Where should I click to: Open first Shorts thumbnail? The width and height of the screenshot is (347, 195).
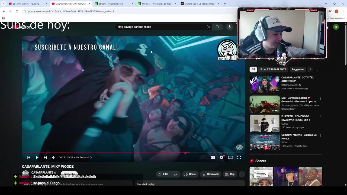(261, 177)
